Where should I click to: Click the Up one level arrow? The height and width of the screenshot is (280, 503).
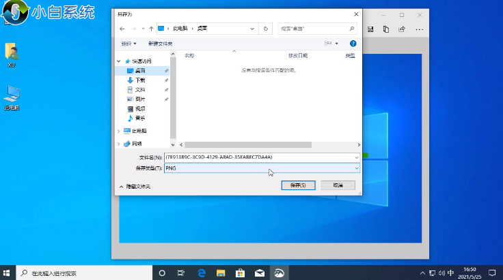[x=150, y=29]
